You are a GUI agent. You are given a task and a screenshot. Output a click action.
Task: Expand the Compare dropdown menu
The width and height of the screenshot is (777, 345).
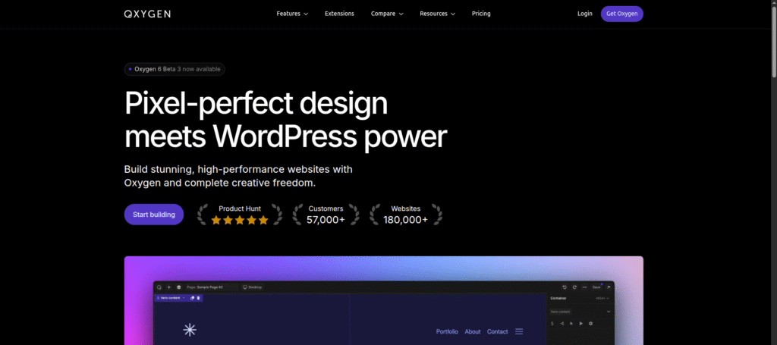[387, 14]
